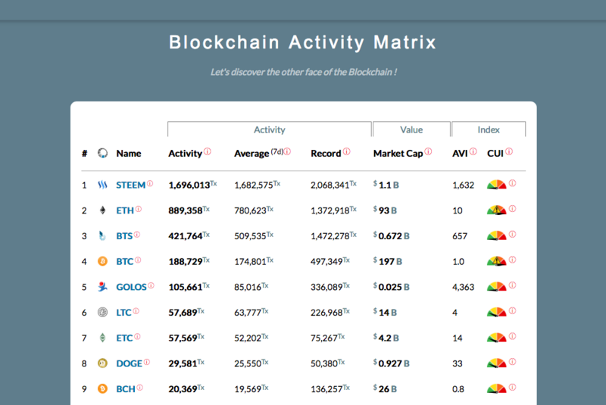Click the info icon beside CUI header

[x=509, y=151]
